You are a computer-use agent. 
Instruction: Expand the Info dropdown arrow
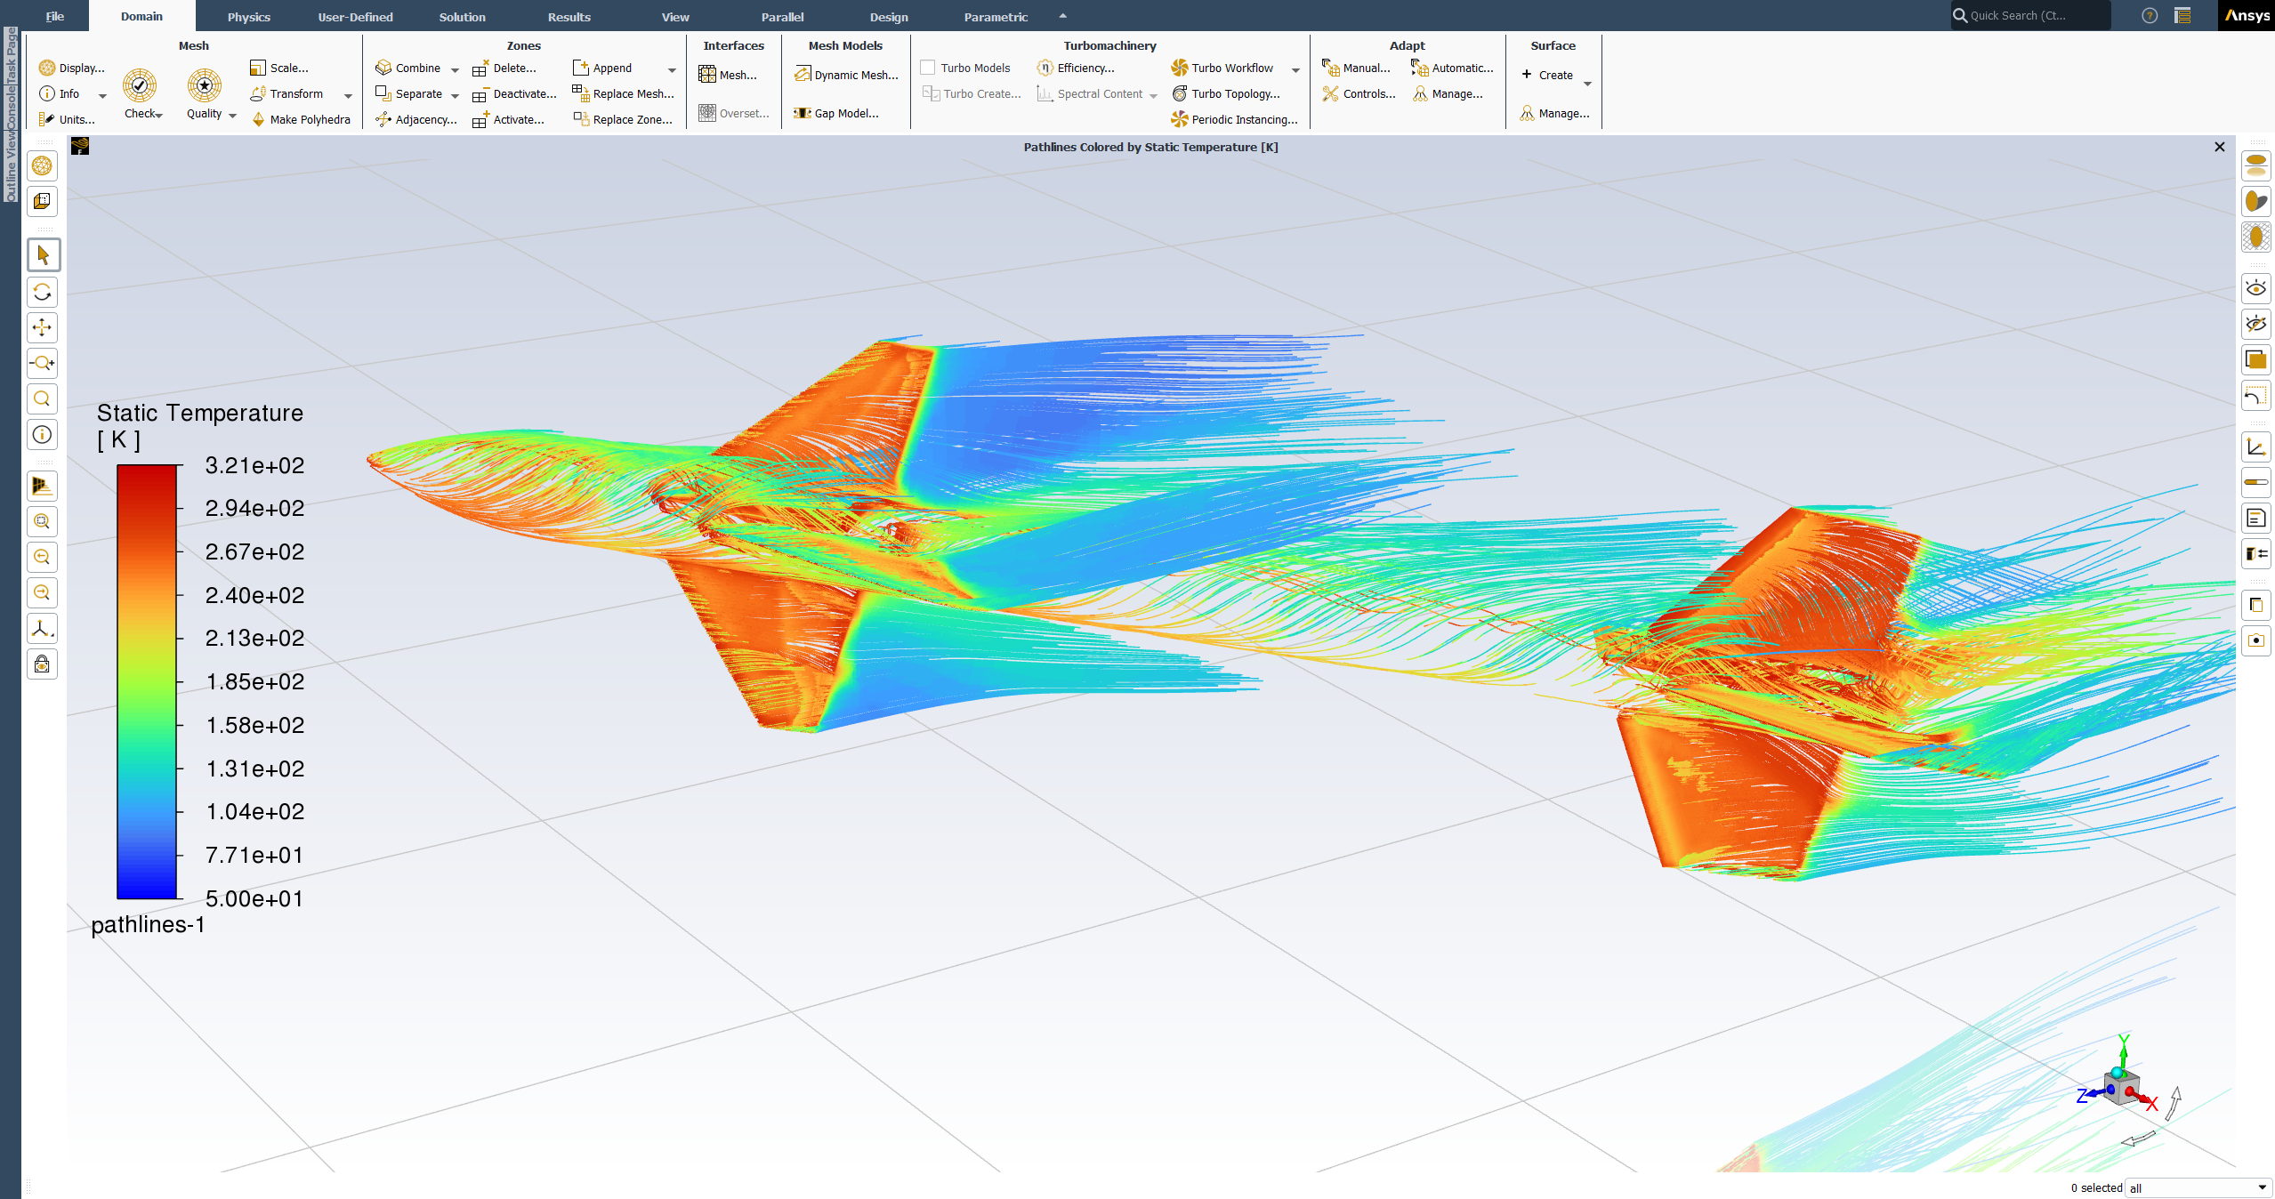[x=102, y=95]
